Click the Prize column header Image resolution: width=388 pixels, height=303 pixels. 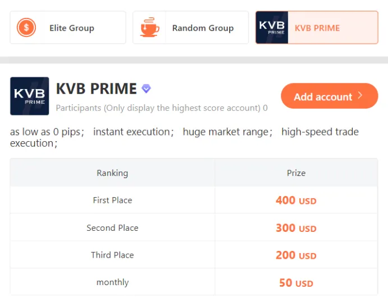[x=296, y=173]
